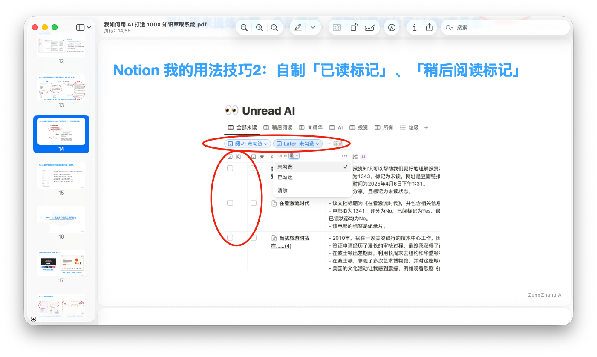Open the 阅✓: 未勾选 filter dropdown
Viewport: 597px width, 357px height.
point(248,144)
